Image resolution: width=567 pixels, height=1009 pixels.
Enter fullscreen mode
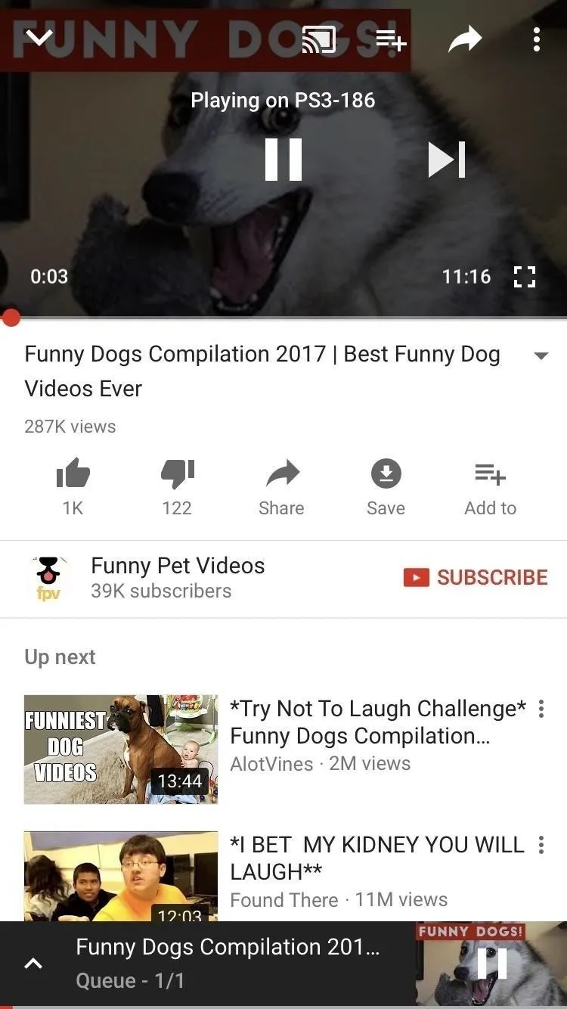pyautogui.click(x=524, y=277)
